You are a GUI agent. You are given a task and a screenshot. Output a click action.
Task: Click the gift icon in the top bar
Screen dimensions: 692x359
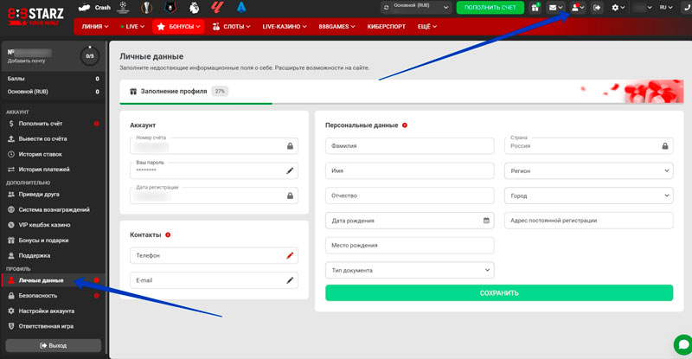tap(535, 8)
